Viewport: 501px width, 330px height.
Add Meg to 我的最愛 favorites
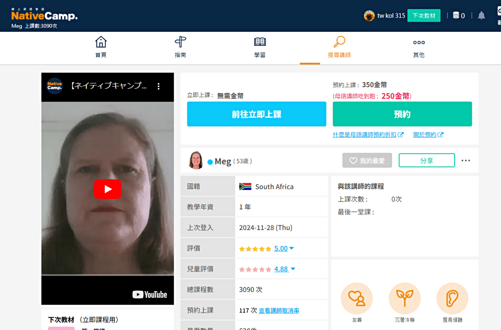[367, 160]
